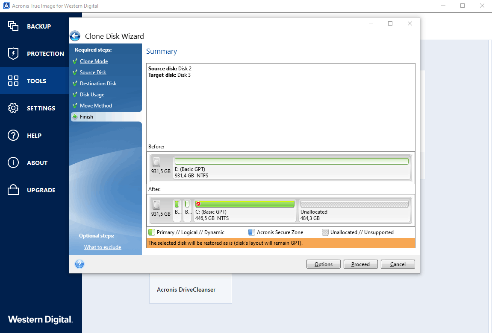Screen dimensions: 492x333
Task: Go to the Move Method step
Action: click(96, 105)
